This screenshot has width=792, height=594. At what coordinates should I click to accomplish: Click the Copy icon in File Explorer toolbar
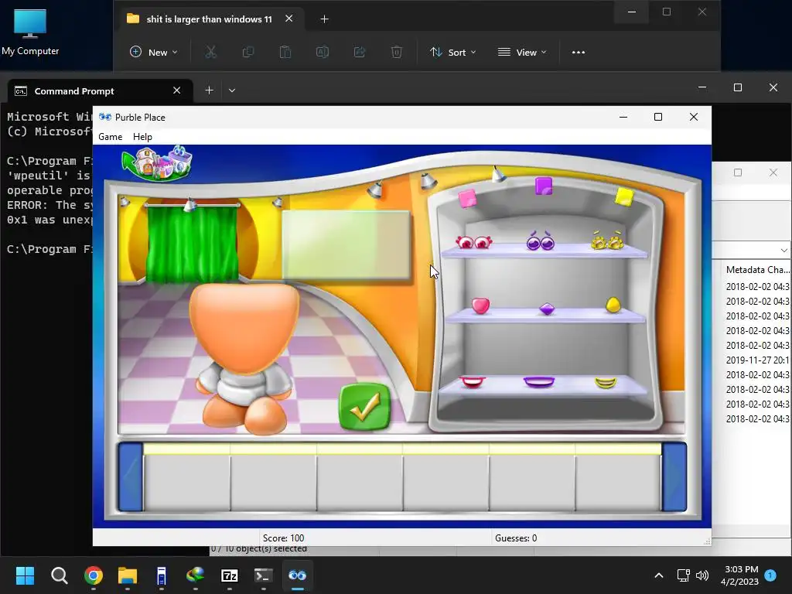click(248, 52)
